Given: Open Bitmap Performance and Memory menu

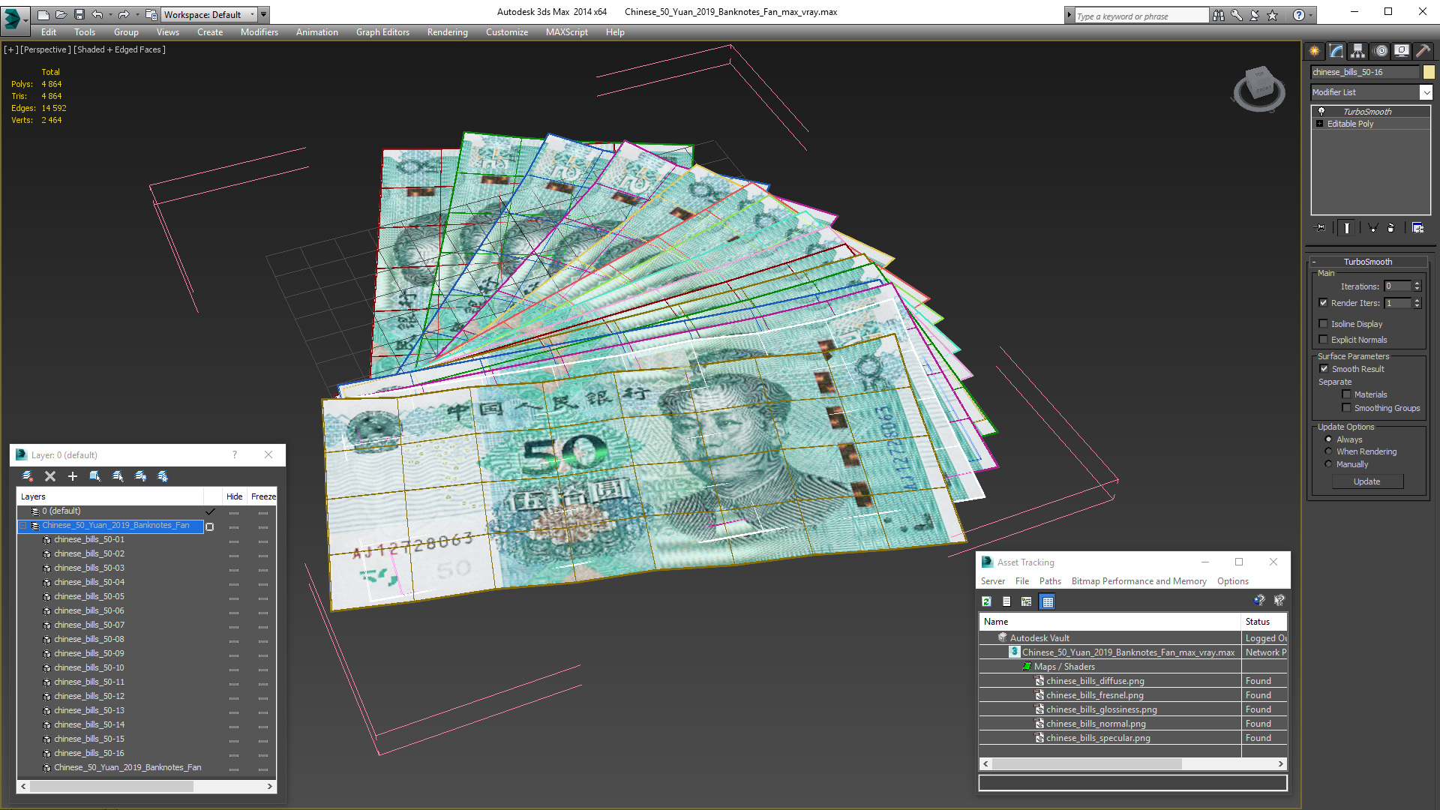Looking at the screenshot, I should (1138, 581).
